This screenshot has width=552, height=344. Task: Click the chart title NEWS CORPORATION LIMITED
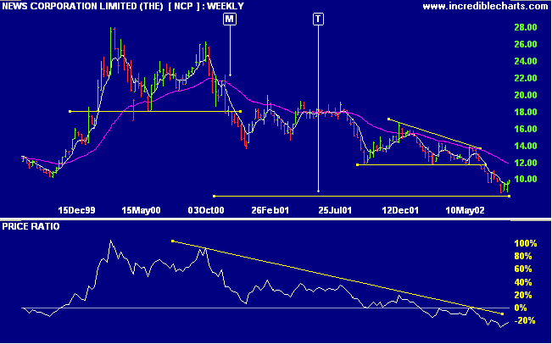point(83,6)
